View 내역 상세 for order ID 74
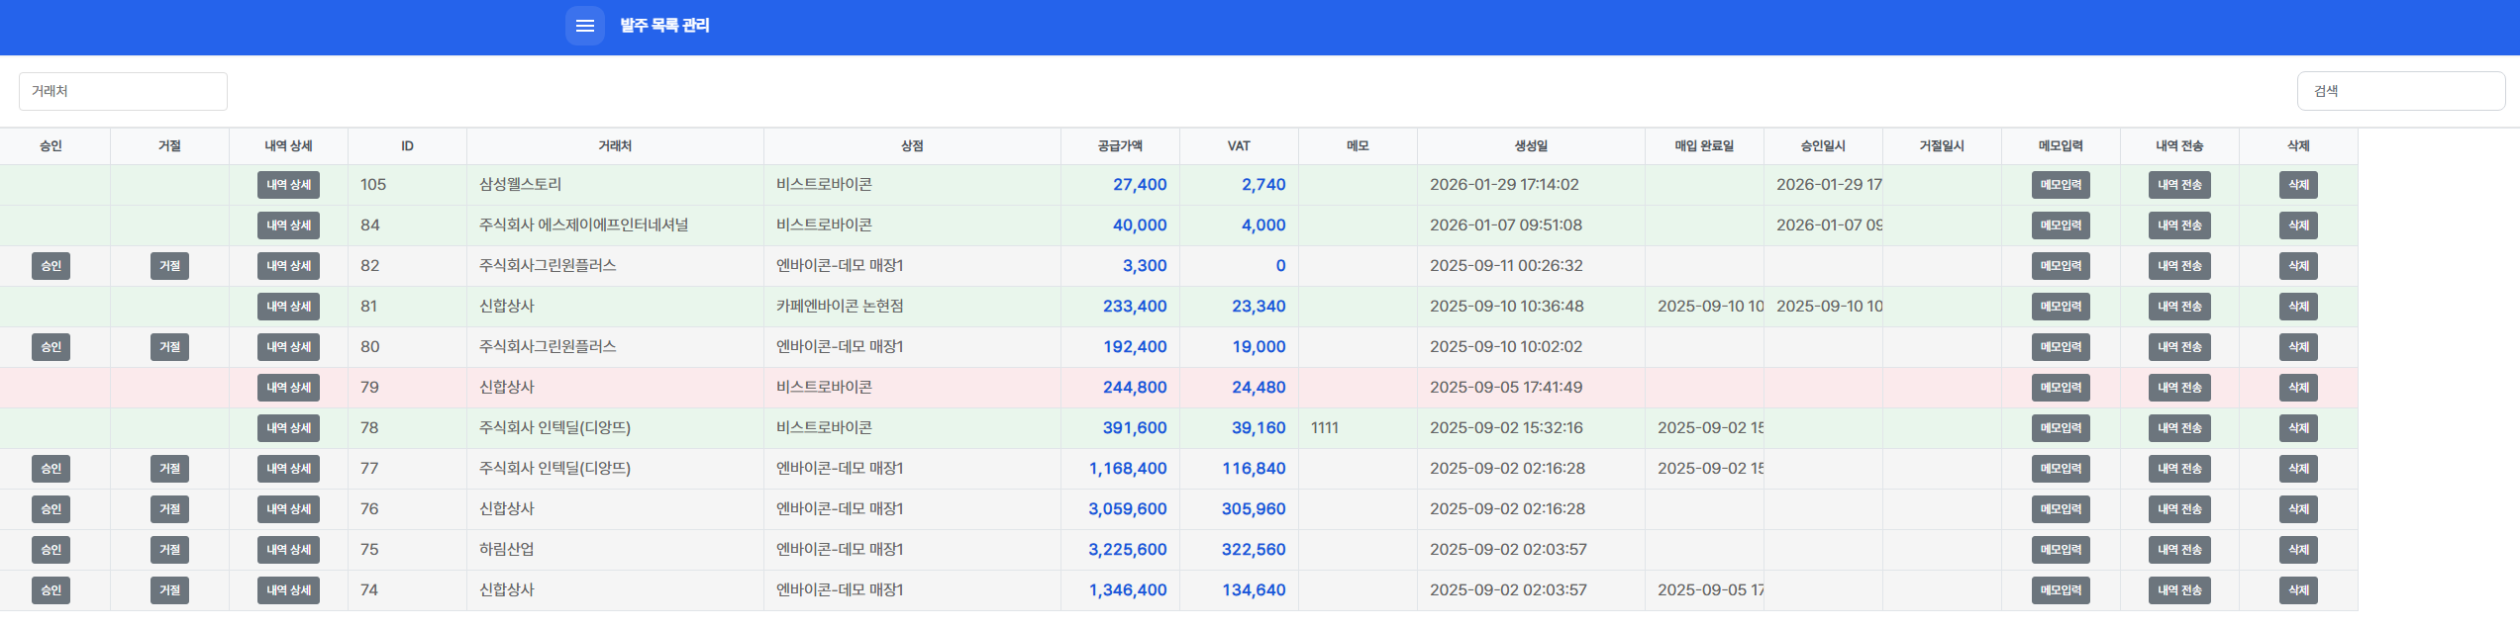The height and width of the screenshot is (628, 2520). click(x=288, y=590)
